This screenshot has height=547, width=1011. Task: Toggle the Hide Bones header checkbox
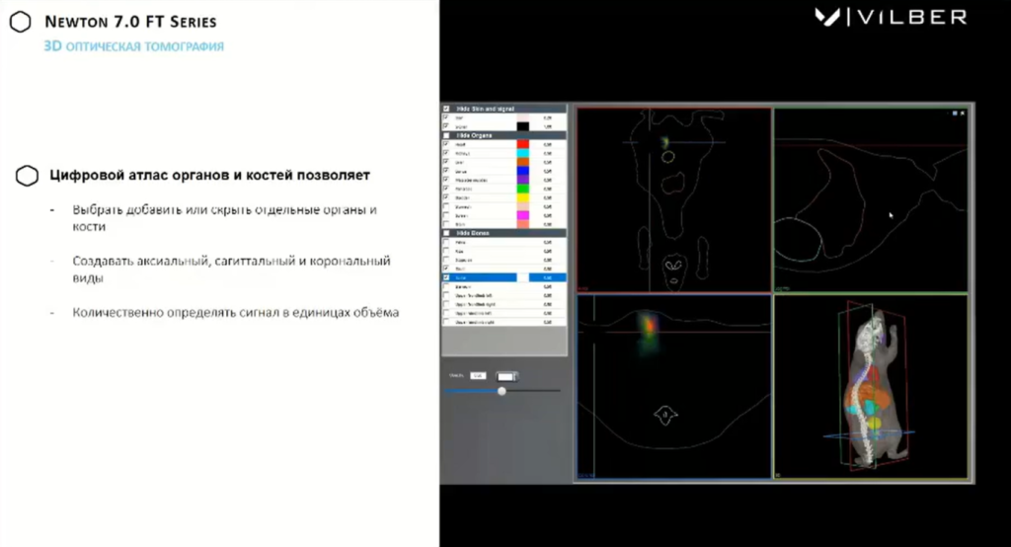[x=446, y=232]
